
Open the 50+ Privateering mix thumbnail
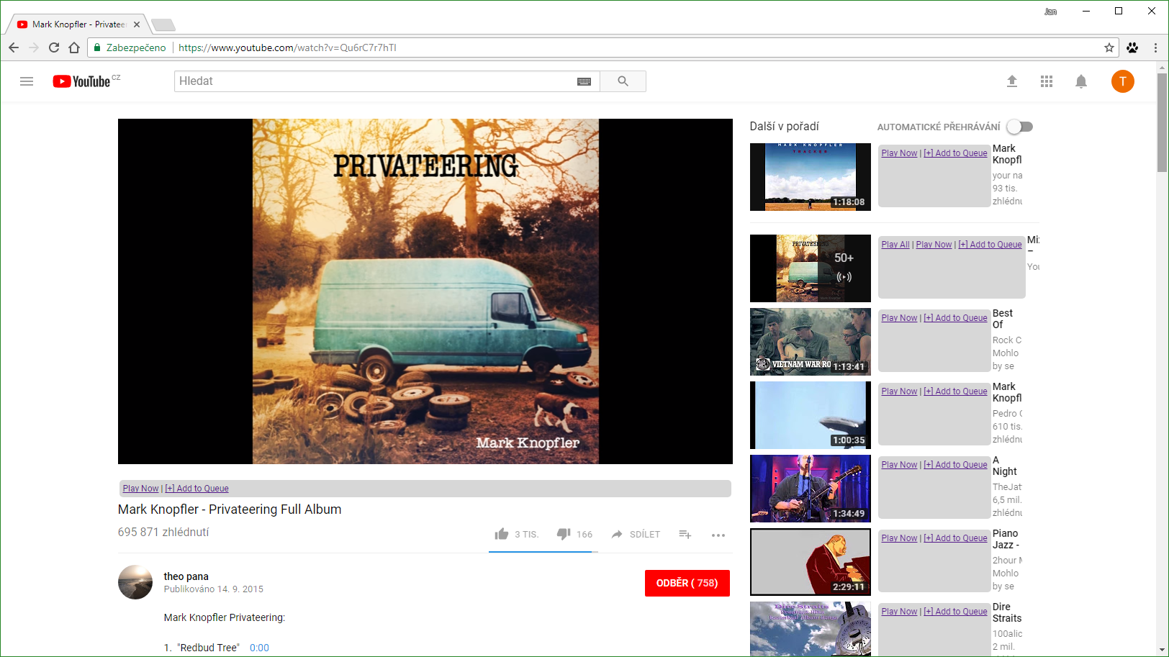coord(810,268)
